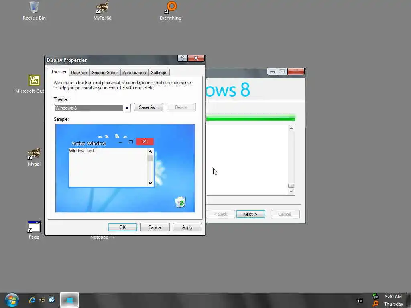Click Cancel in Display Properties

pyautogui.click(x=155, y=227)
